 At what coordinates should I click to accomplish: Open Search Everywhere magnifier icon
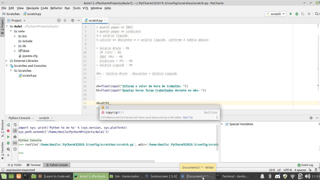316,14
